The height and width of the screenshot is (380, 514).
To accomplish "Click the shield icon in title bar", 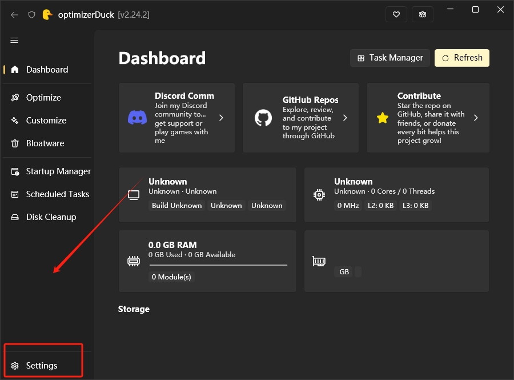I will [31, 15].
